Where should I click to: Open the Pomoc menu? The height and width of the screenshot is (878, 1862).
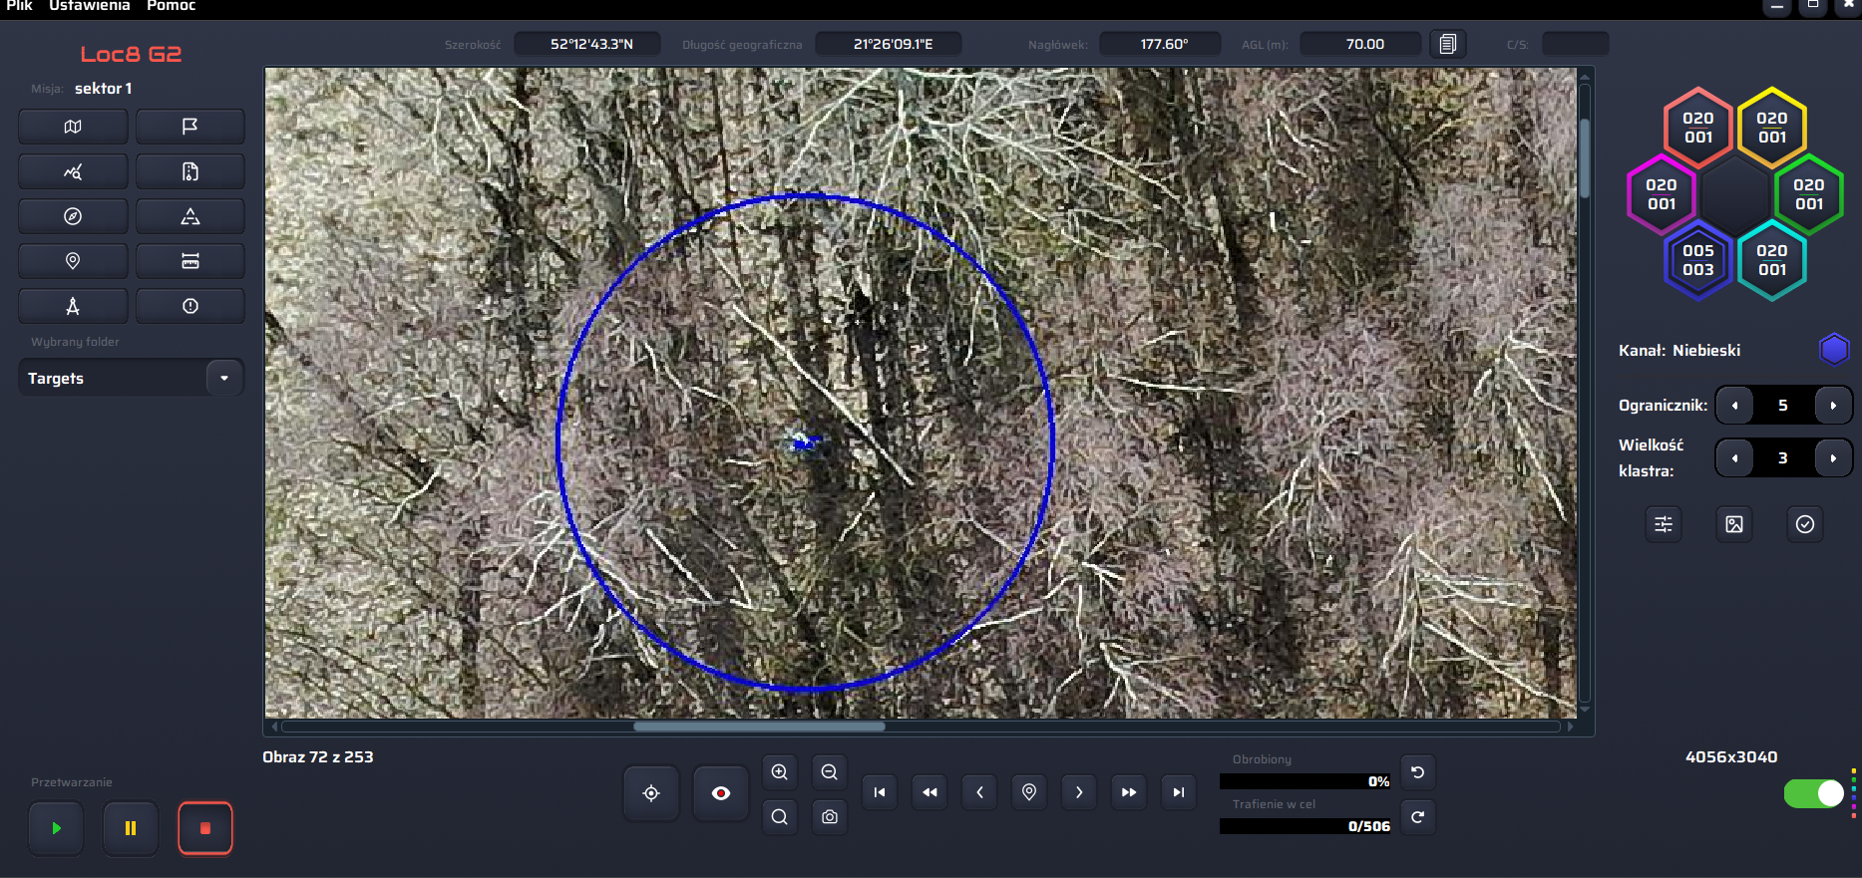point(171,6)
